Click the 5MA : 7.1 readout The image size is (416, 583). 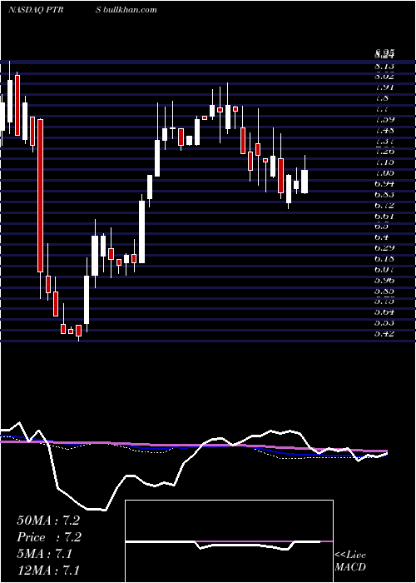(x=45, y=554)
